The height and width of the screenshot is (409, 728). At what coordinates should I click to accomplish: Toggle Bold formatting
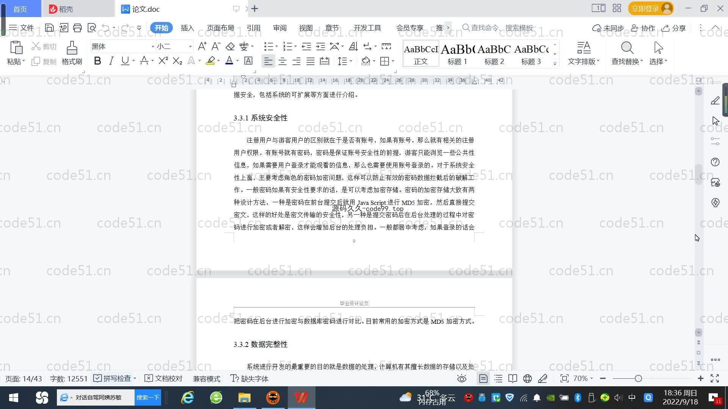pos(97,61)
